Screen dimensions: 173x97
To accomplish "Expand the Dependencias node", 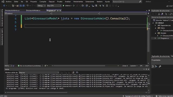I will pyautogui.click(x=155, y=25).
